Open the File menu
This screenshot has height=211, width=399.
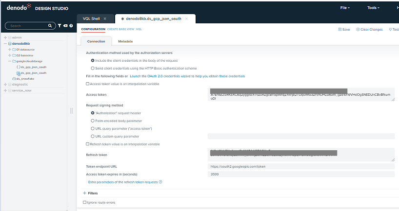click(345, 8)
